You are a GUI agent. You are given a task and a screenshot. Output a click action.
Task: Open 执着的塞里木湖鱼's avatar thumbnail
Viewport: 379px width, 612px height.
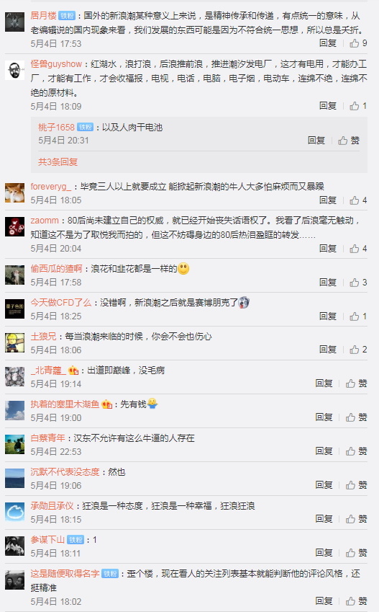[15, 410]
